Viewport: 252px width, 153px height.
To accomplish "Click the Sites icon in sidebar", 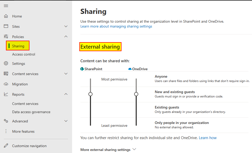I will pyautogui.click(x=6, y=26).
